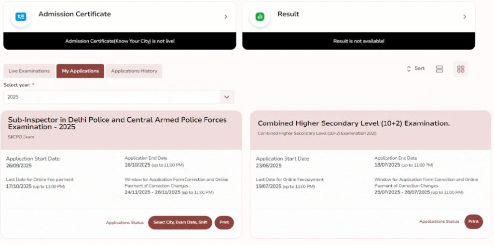This screenshot has height=245, width=494.
Task: Open the Admission Certificate card title
Action: (75, 14)
